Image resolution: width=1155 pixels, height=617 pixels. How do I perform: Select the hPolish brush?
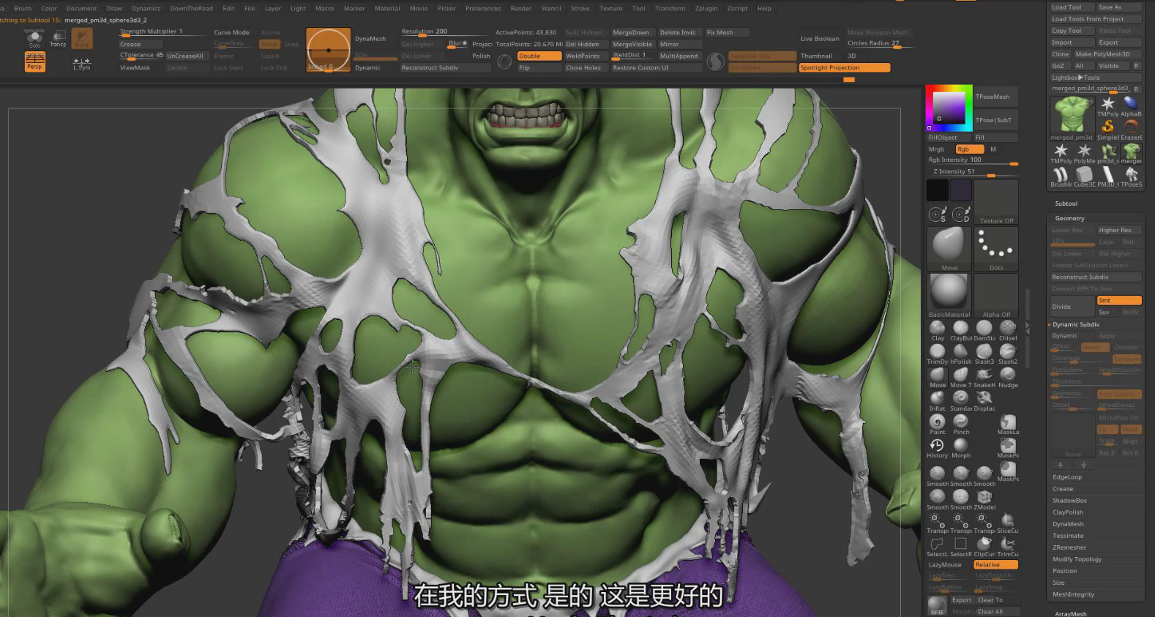pos(960,351)
